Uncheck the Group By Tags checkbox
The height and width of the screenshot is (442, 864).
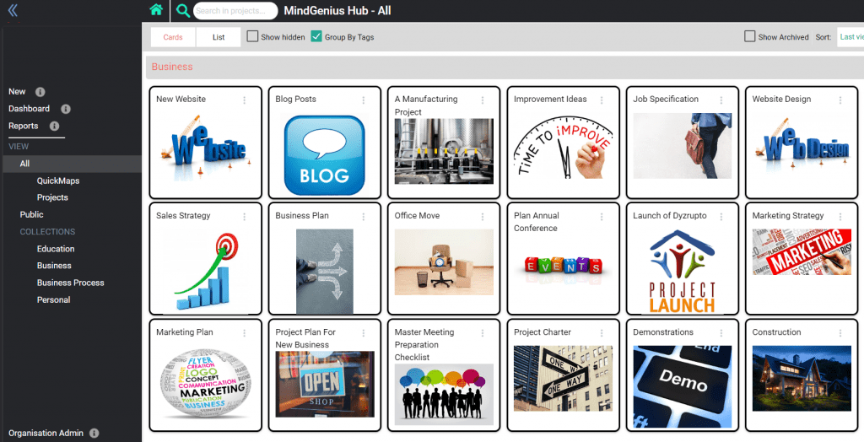[316, 36]
